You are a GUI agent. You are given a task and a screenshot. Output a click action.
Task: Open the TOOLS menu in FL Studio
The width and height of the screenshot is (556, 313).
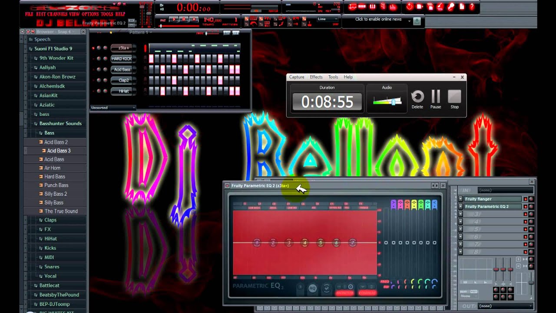point(107,14)
